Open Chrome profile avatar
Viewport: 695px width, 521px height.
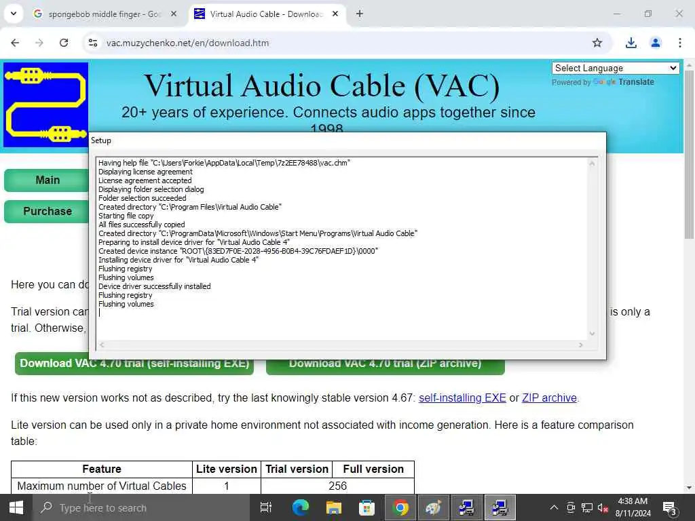pyautogui.click(x=656, y=43)
